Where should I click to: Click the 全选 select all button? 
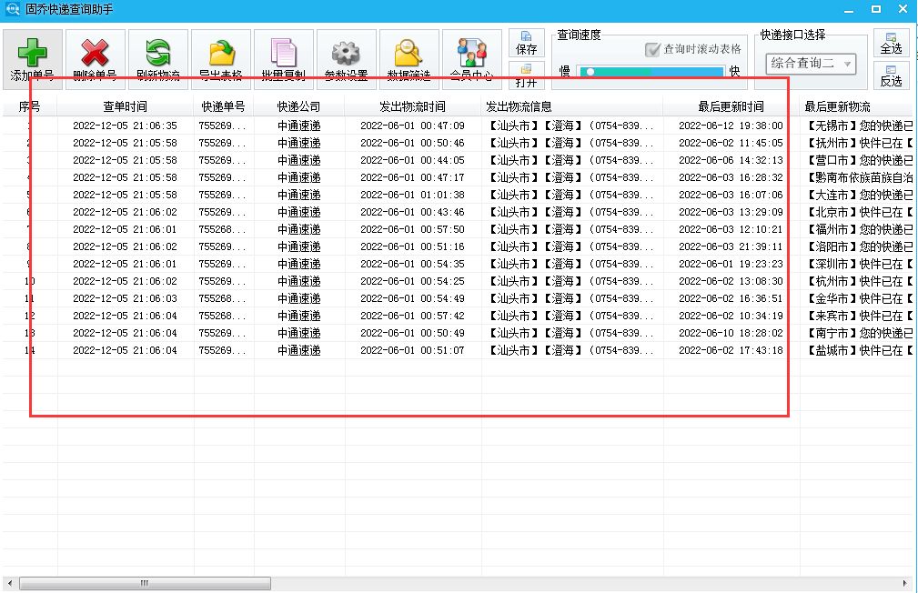tap(891, 45)
